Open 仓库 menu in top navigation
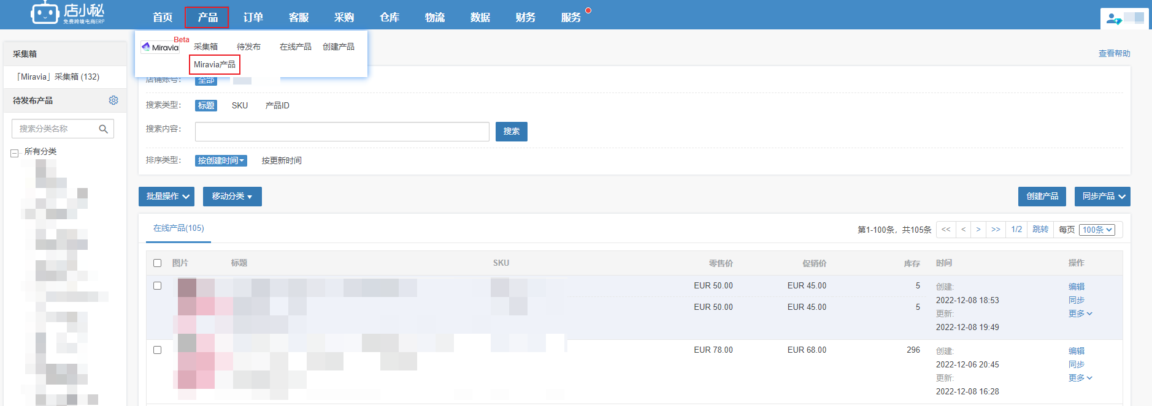Image resolution: width=1152 pixels, height=406 pixels. pos(390,17)
